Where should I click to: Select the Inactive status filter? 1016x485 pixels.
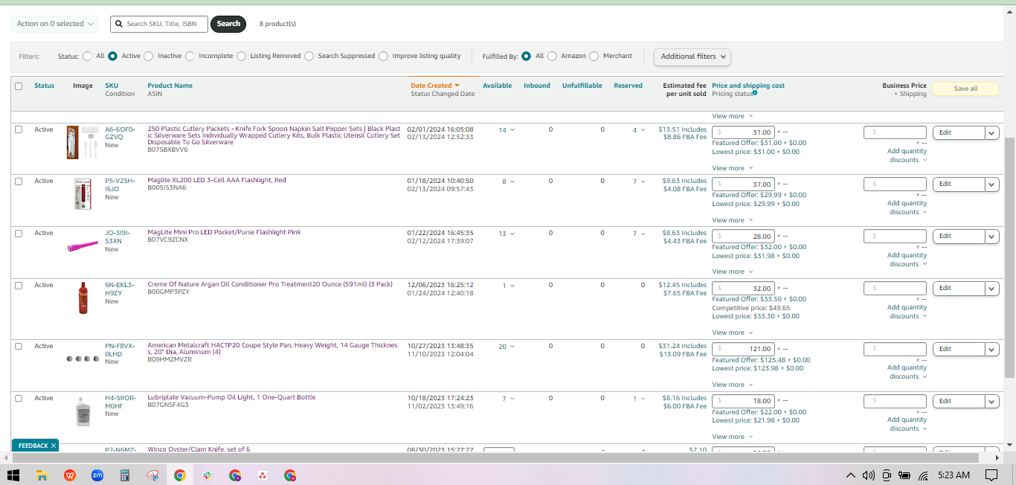click(149, 56)
